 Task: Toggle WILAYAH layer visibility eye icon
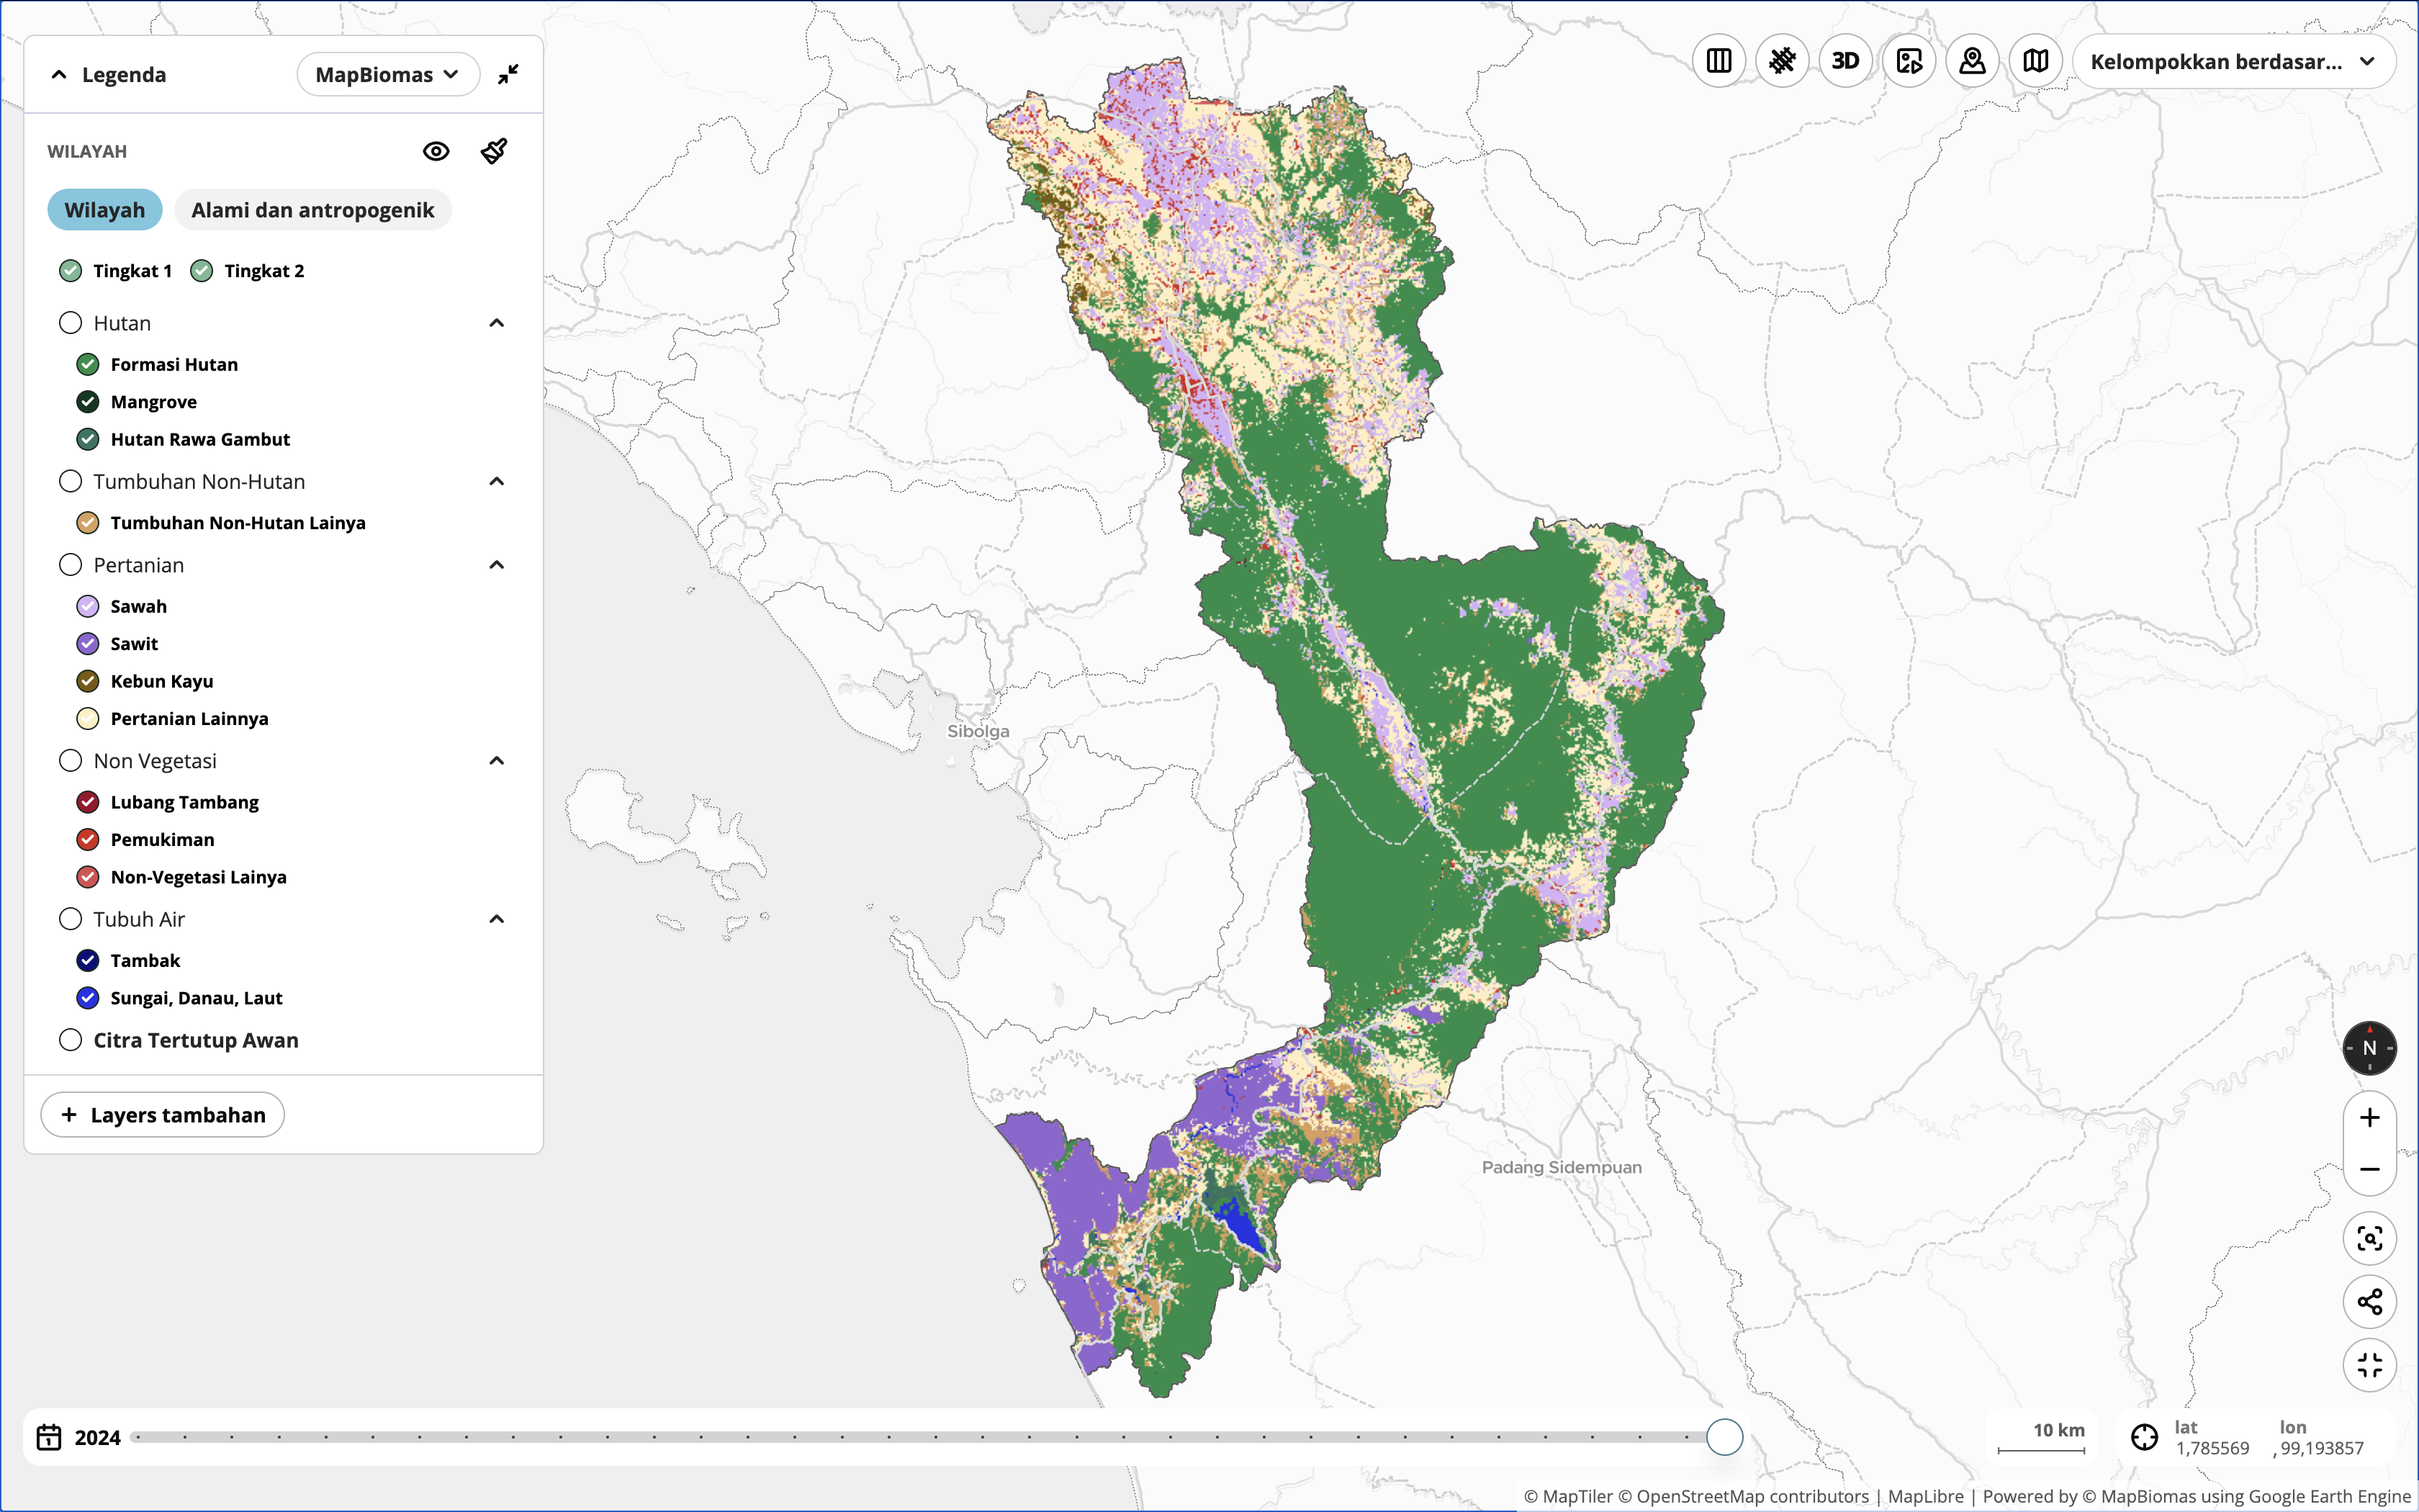(436, 151)
